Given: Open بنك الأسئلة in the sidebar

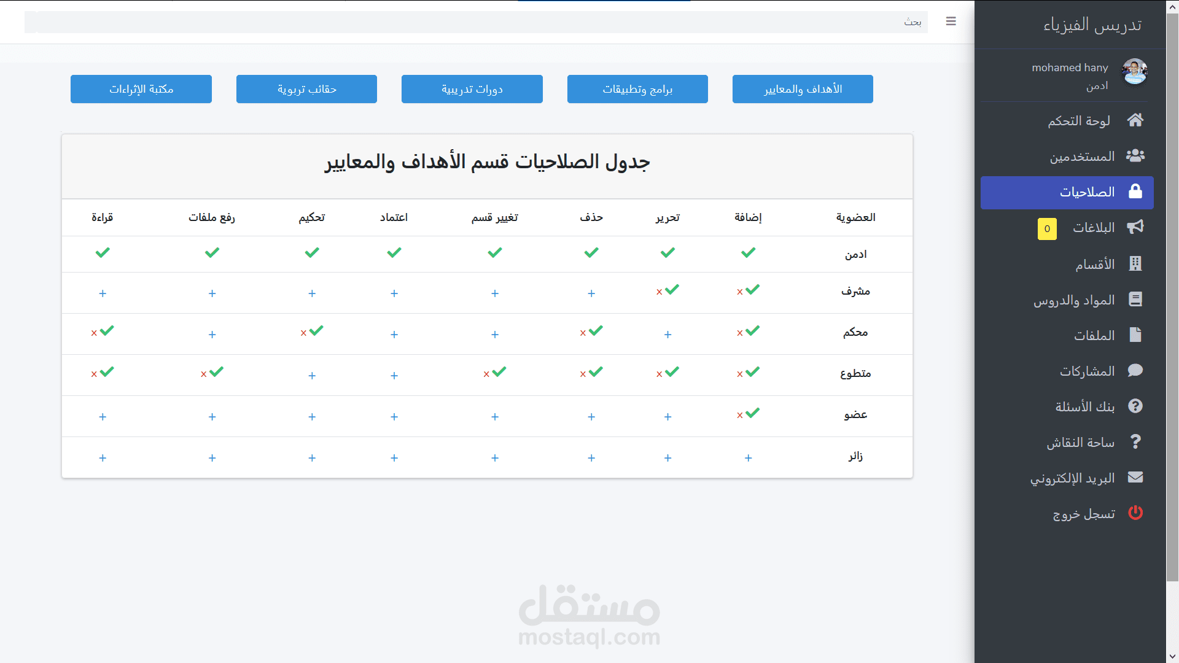Looking at the screenshot, I should pos(1084,406).
